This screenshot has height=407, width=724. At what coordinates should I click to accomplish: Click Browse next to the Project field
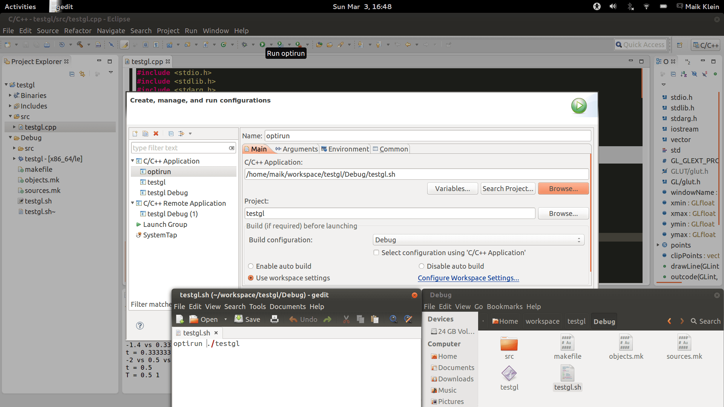(563, 213)
